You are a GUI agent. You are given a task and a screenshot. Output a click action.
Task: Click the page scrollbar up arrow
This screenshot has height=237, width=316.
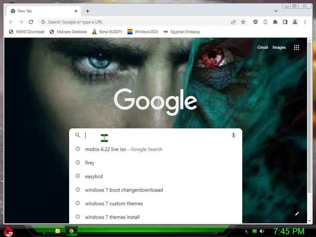(309, 40)
